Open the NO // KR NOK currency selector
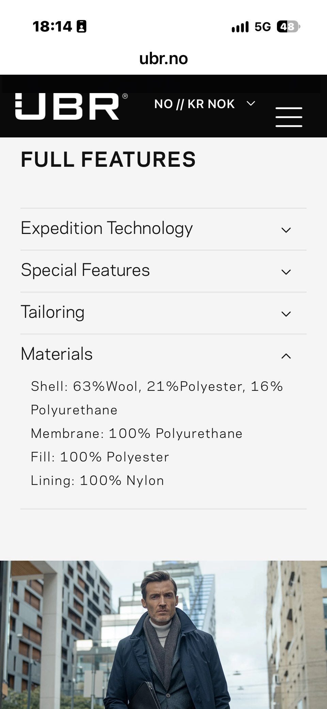The image size is (327, 709). [205, 104]
